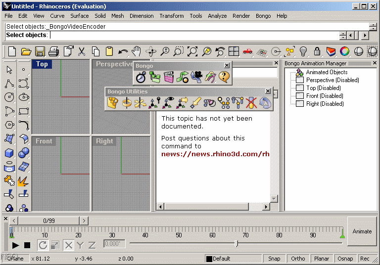Toggle the Y axis constraint button
The height and width of the screenshot is (265, 380).
80,245
